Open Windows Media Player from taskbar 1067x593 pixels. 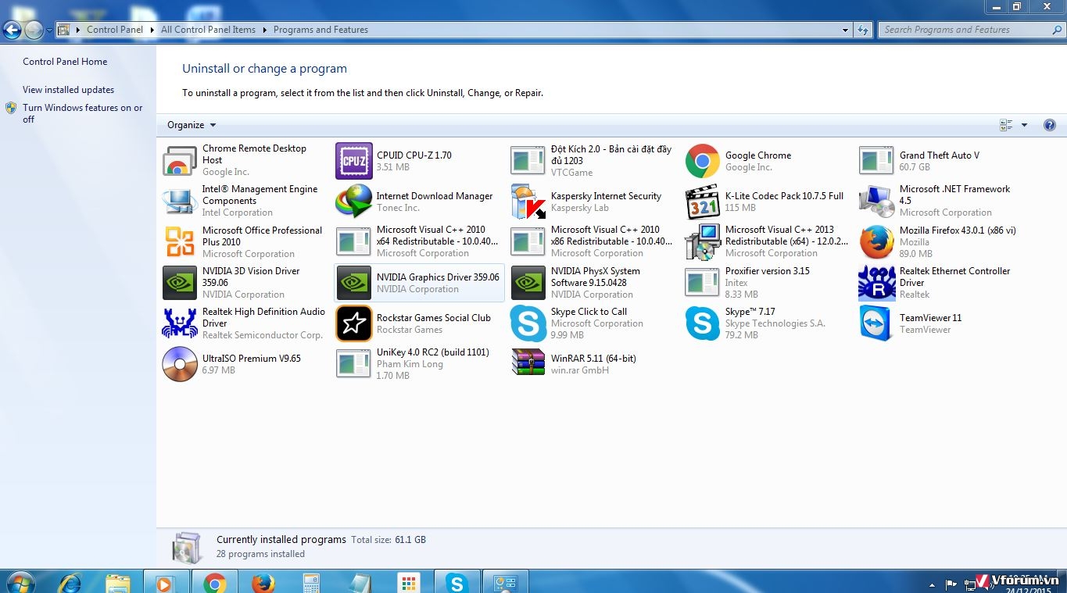164,583
